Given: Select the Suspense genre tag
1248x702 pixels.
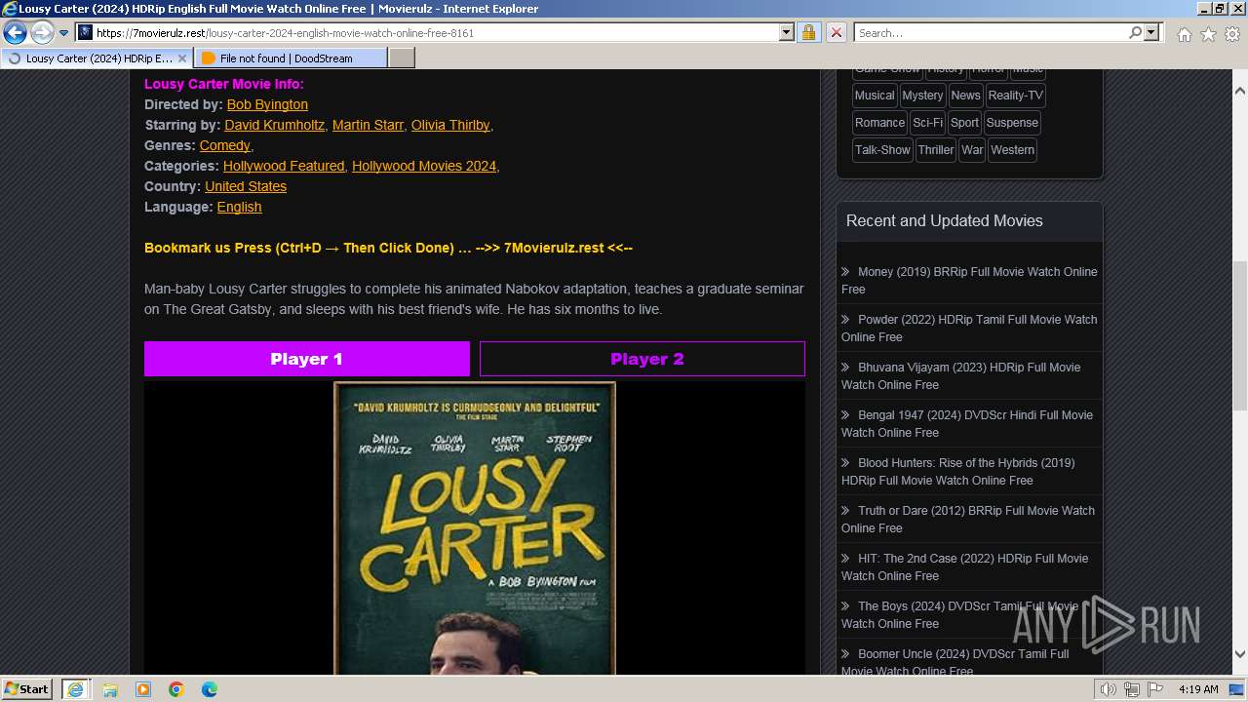Looking at the screenshot, I should pyautogui.click(x=1012, y=123).
